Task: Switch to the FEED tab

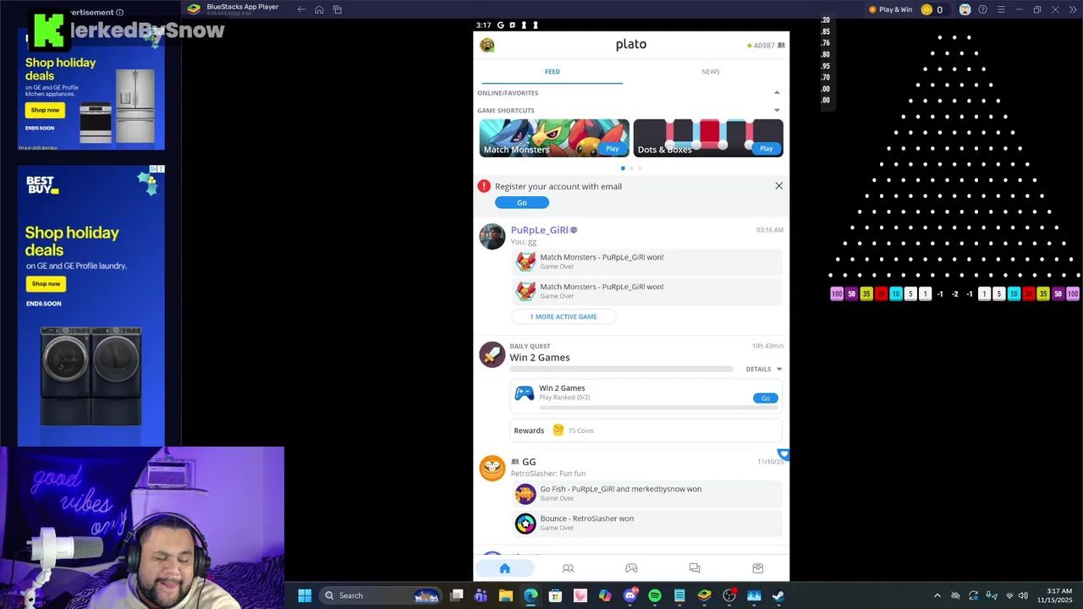Action: coord(552,72)
